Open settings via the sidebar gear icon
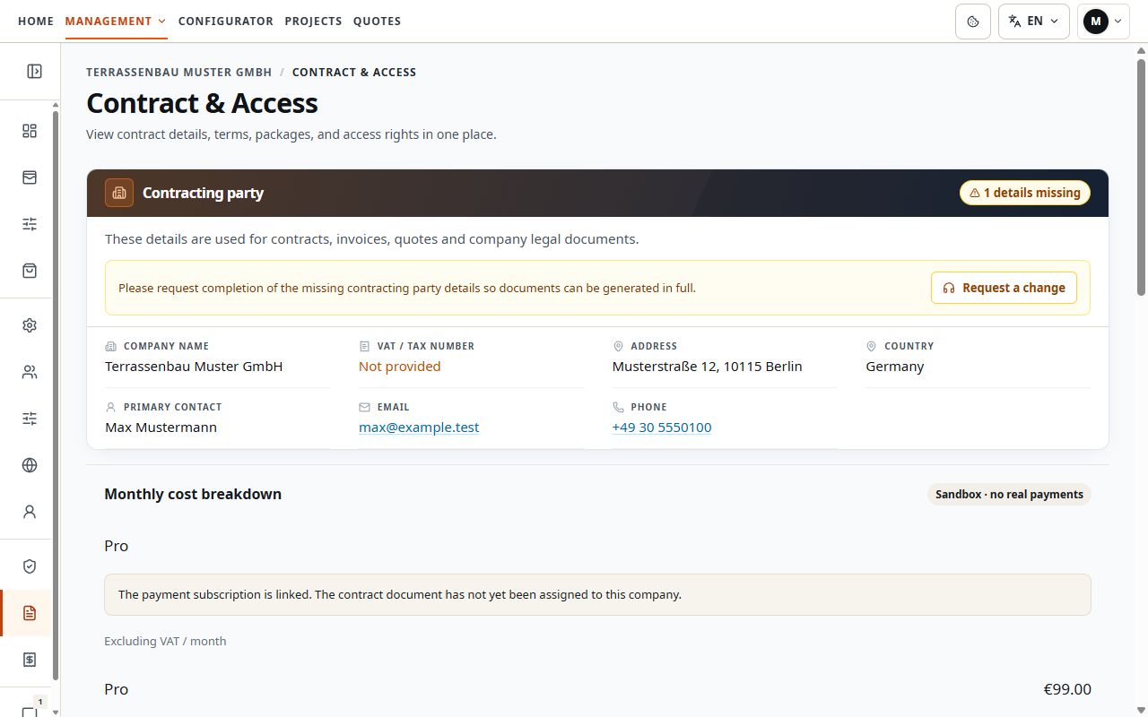1148x717 pixels. pyautogui.click(x=30, y=325)
